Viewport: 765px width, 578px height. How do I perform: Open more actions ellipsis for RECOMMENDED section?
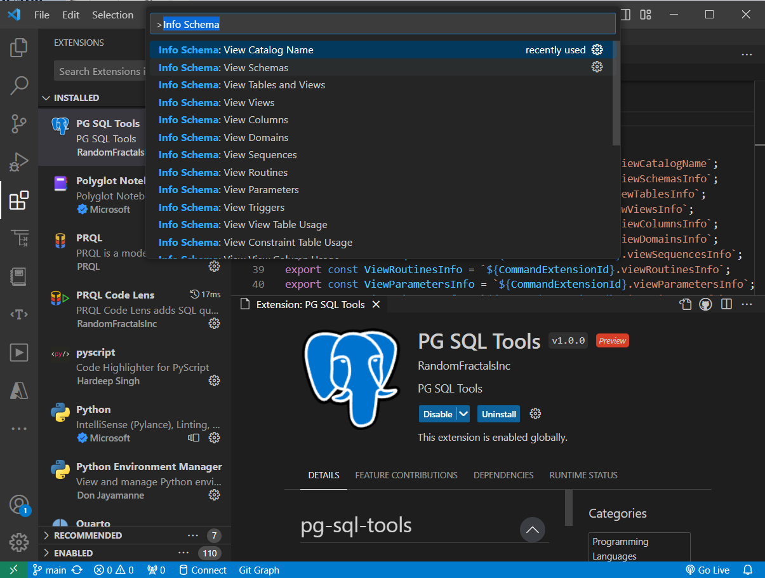(x=193, y=535)
